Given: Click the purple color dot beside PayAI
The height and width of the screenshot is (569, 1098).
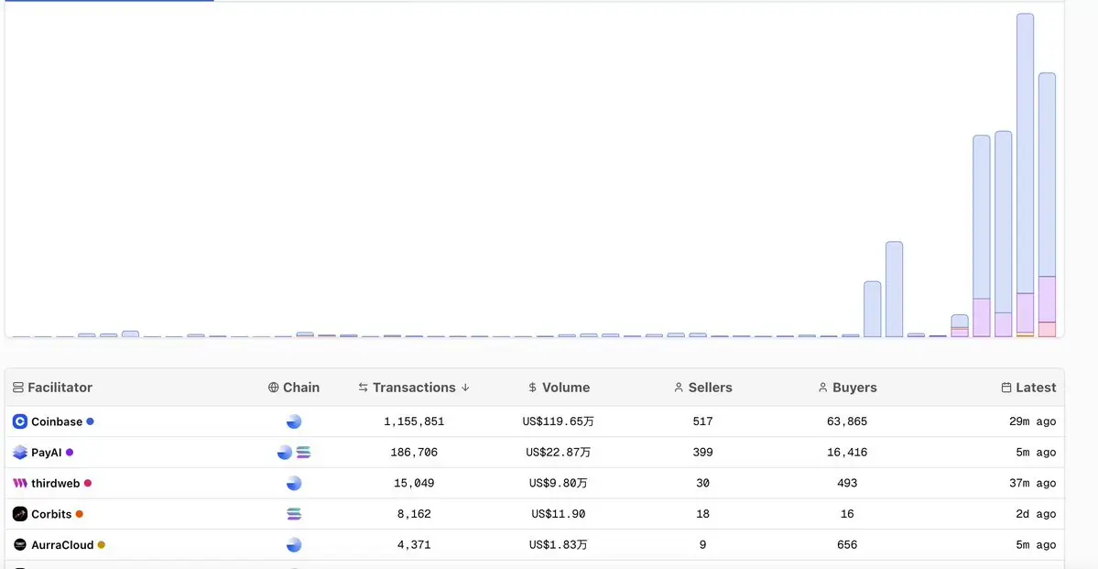Looking at the screenshot, I should tap(70, 453).
